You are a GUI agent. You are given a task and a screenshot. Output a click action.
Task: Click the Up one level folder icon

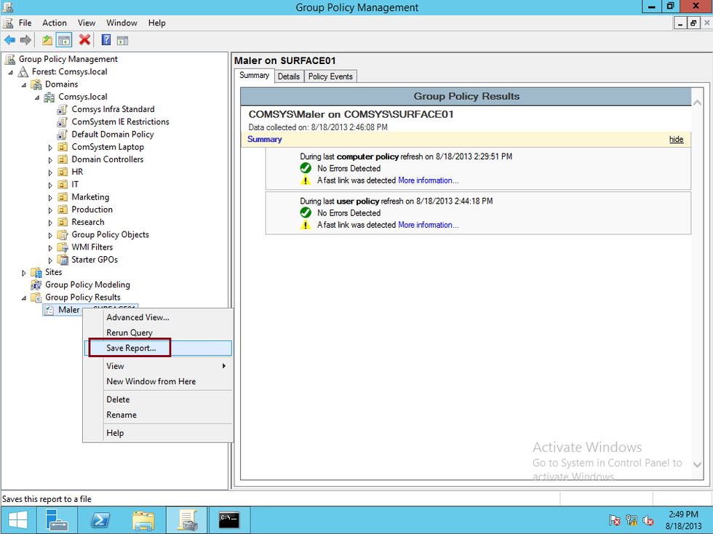(47, 40)
